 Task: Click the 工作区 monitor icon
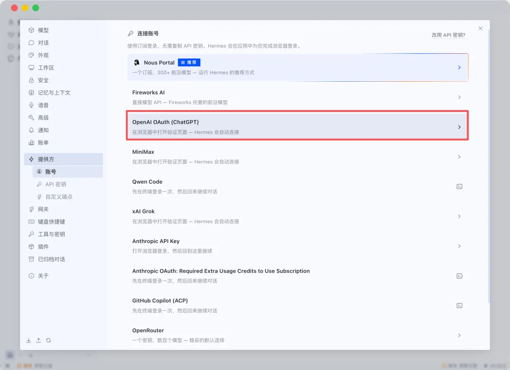31,67
